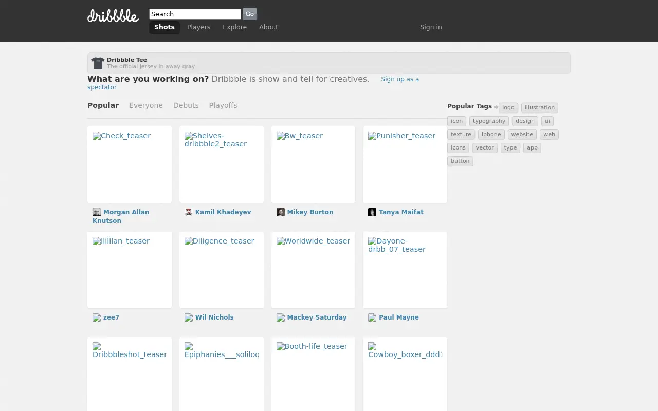Switch to the Everyone tab
Image resolution: width=658 pixels, height=411 pixels.
tap(146, 105)
